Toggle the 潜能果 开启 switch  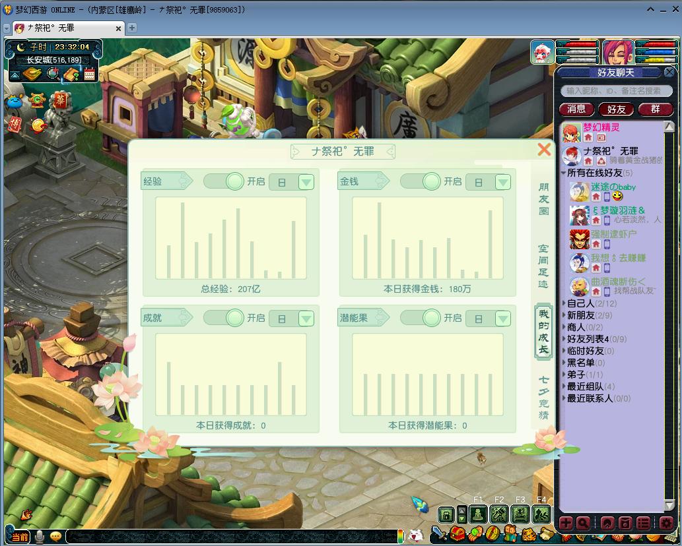coord(421,318)
